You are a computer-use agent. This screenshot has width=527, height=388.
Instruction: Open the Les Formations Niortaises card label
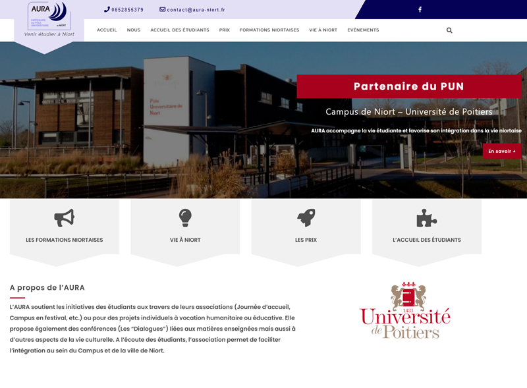(64, 240)
